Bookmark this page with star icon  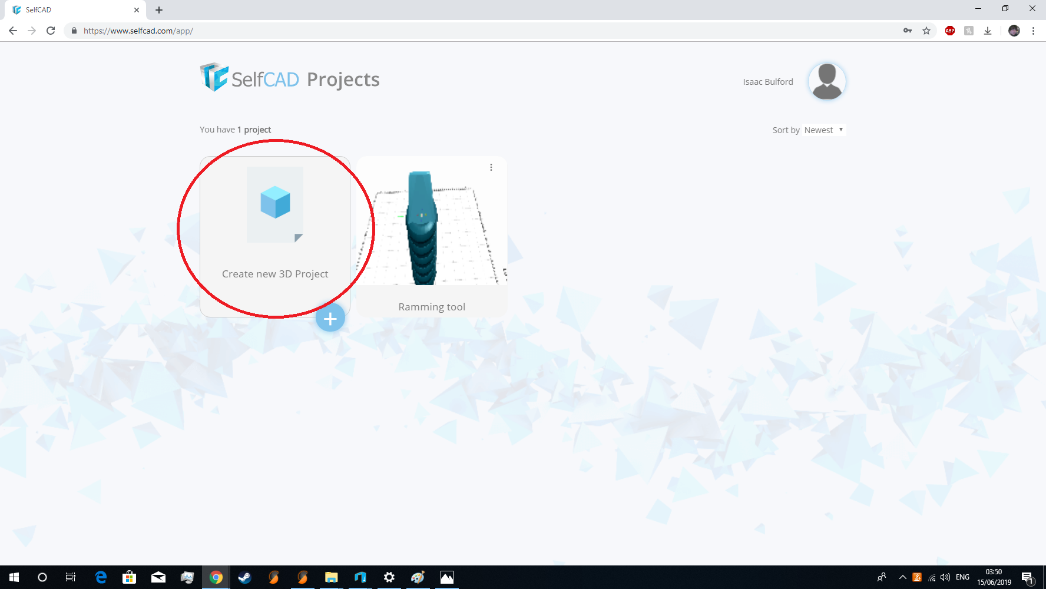point(926,31)
